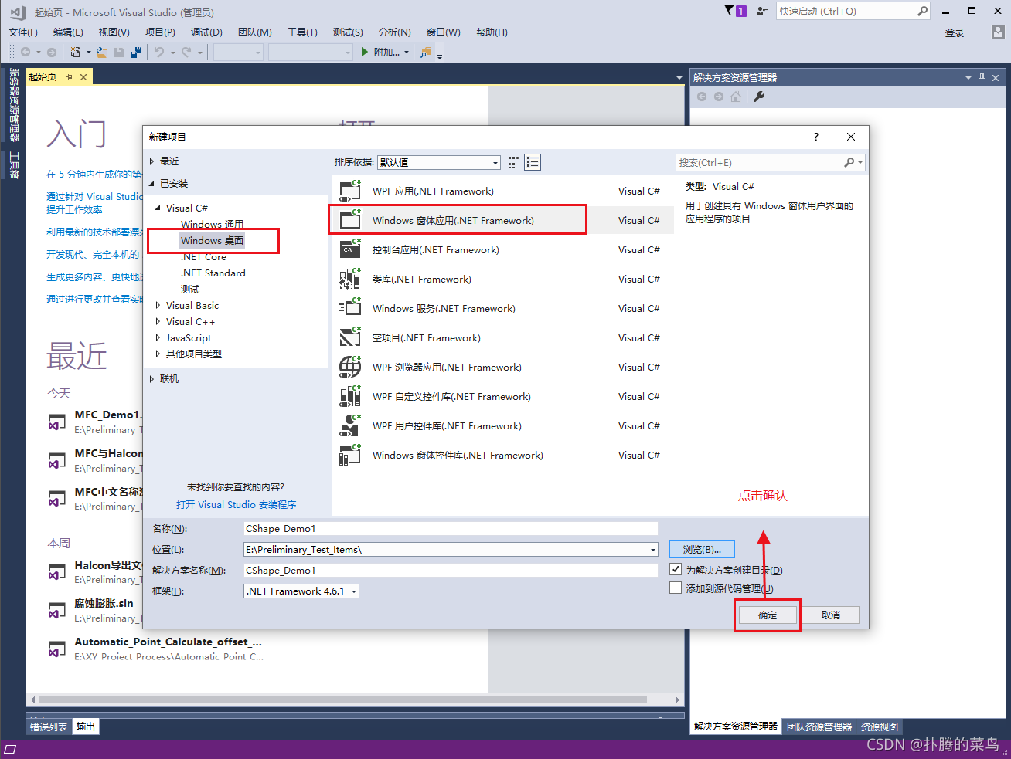Click 确定 button to create project
Viewport: 1011px width, 759px height.
click(768, 615)
